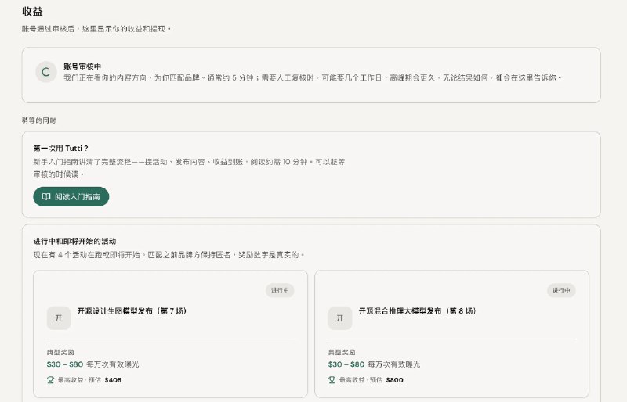Click the 进行中和即将开始的活动 heading
Screen dimensions: 627x402
tap(74, 241)
